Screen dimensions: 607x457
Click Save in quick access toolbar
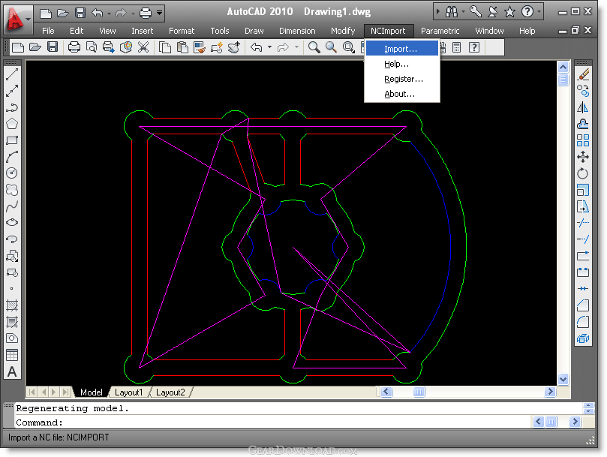80,13
